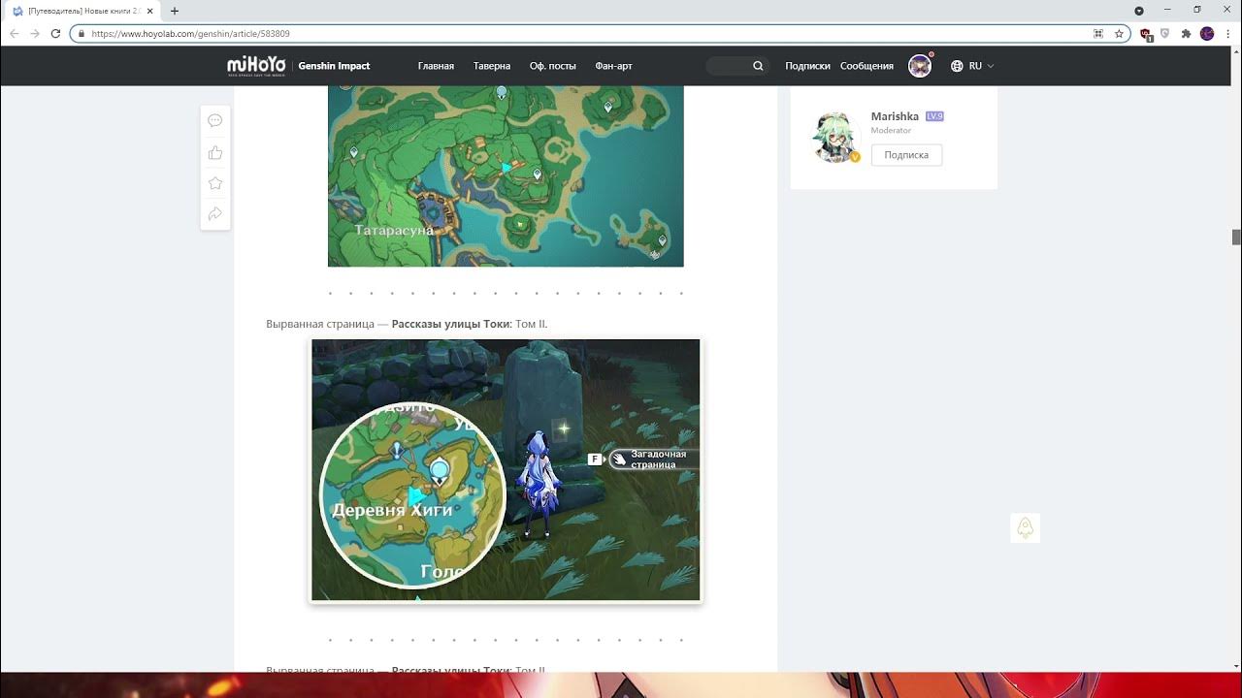The width and height of the screenshot is (1242, 698).
Task: Click the thumbs-up like icon
Action: click(x=215, y=152)
